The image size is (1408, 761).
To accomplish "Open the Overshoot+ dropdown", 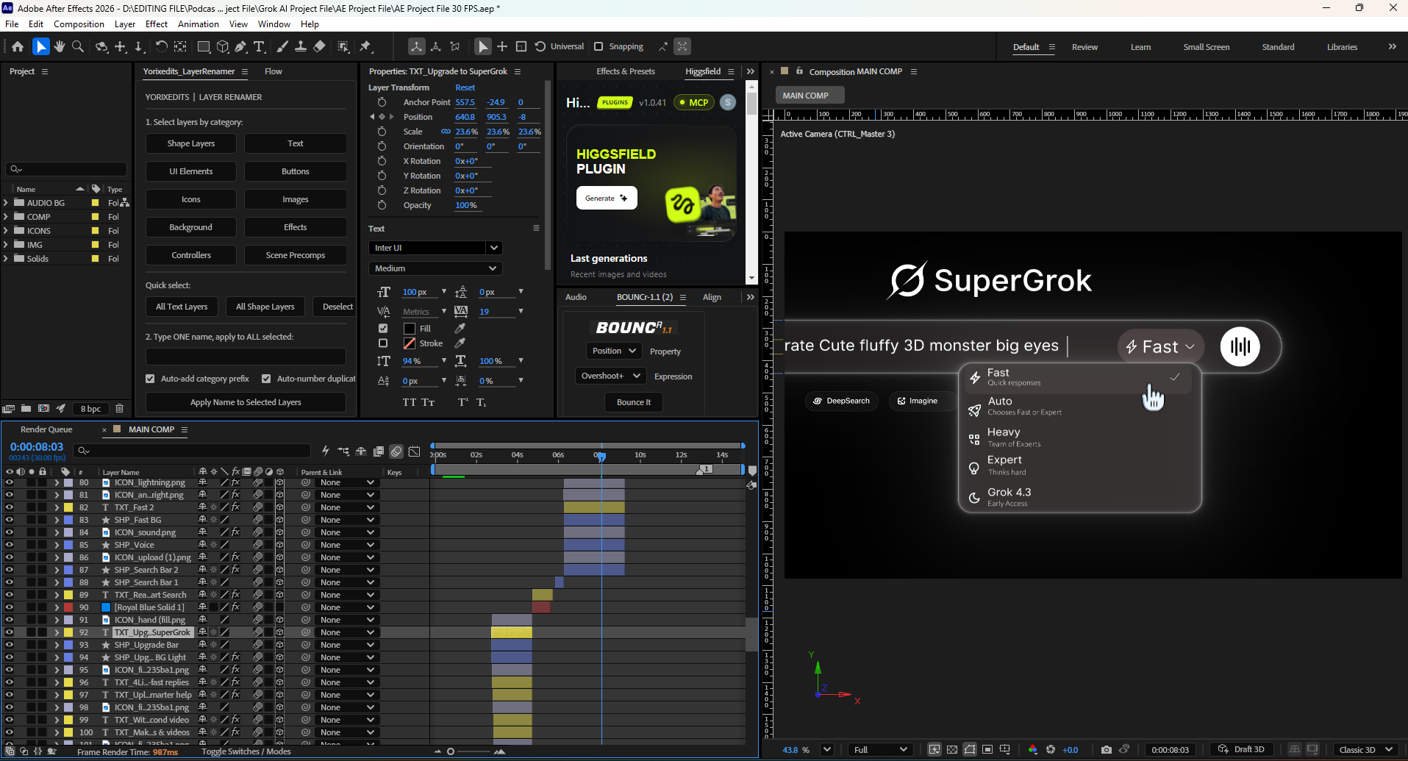I will point(610,376).
